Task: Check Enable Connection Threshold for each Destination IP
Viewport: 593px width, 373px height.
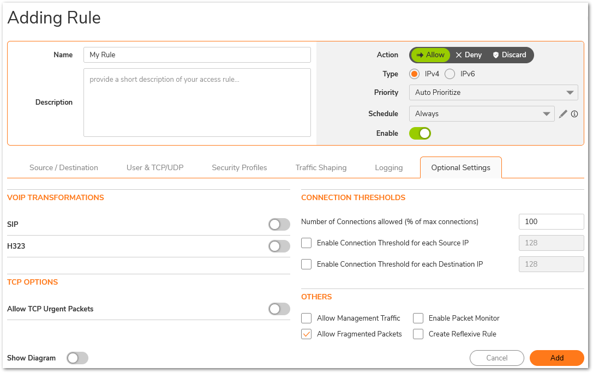Action: click(x=307, y=264)
